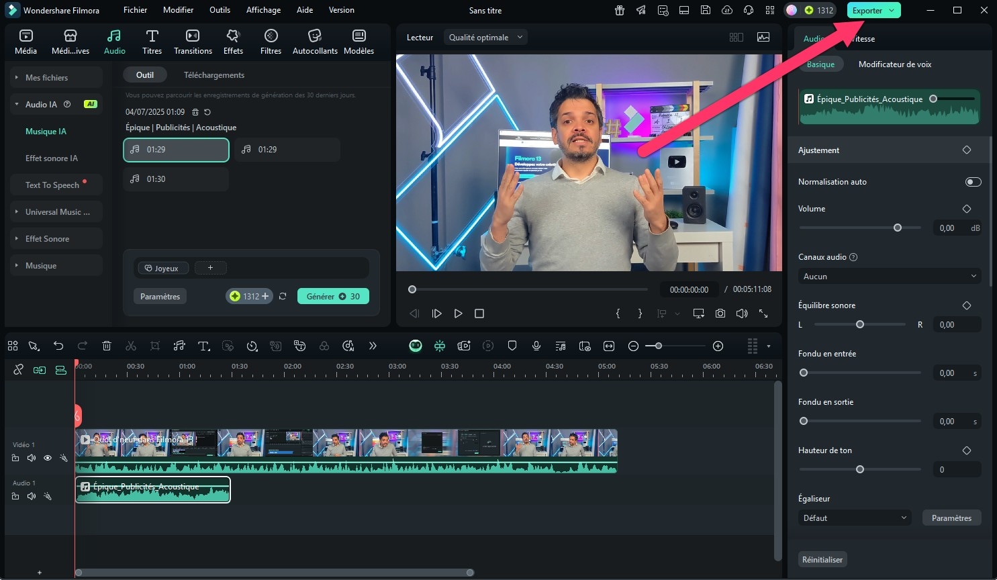The image size is (997, 580).
Task: Open the Fichier menu
Action: pos(135,10)
